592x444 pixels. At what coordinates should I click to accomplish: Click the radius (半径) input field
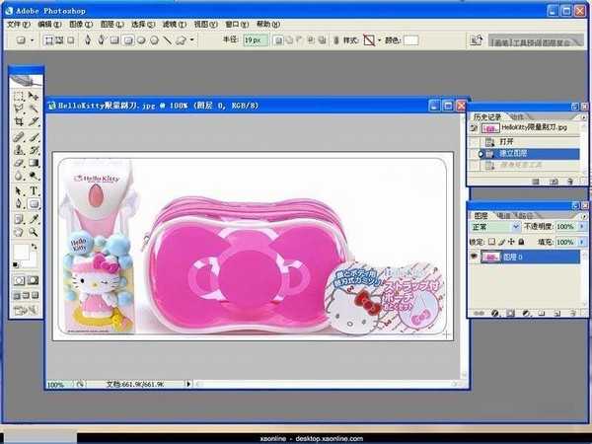255,40
